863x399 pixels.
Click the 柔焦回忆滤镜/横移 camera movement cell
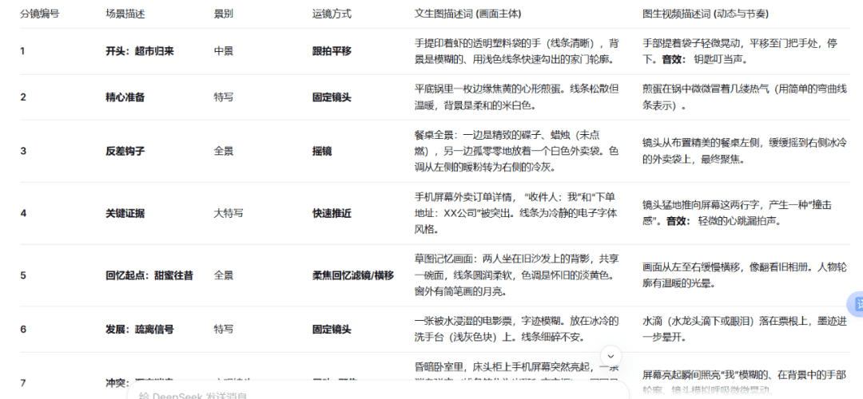pyautogui.click(x=352, y=275)
